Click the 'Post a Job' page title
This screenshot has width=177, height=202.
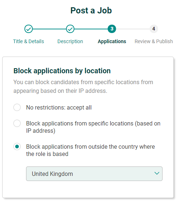pyautogui.click(x=91, y=10)
